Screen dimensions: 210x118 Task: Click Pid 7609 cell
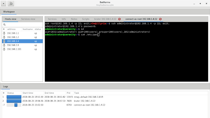click(69, 101)
